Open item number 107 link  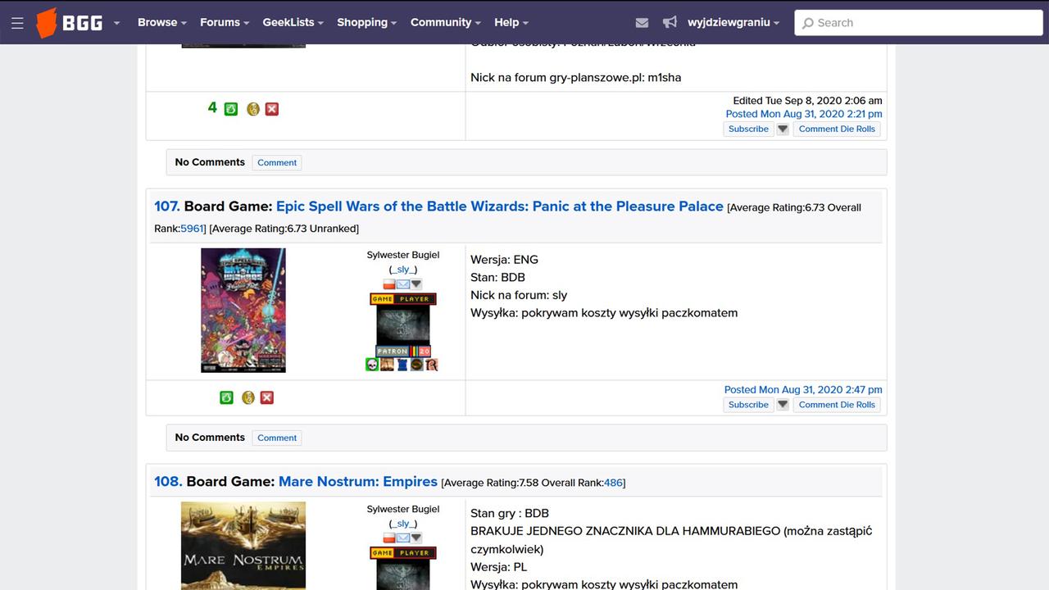coord(166,206)
